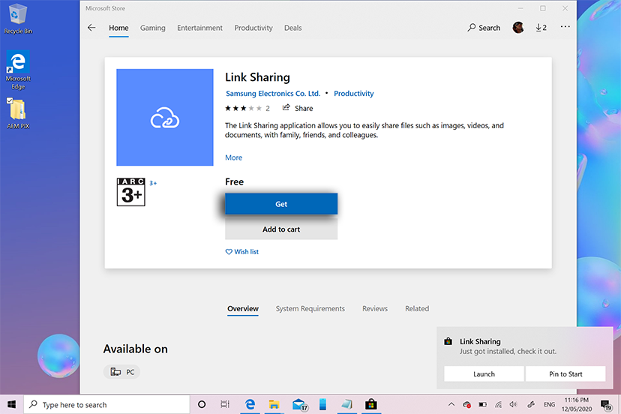Open Cortana from the taskbar circle
This screenshot has height=414, width=621.
202,404
